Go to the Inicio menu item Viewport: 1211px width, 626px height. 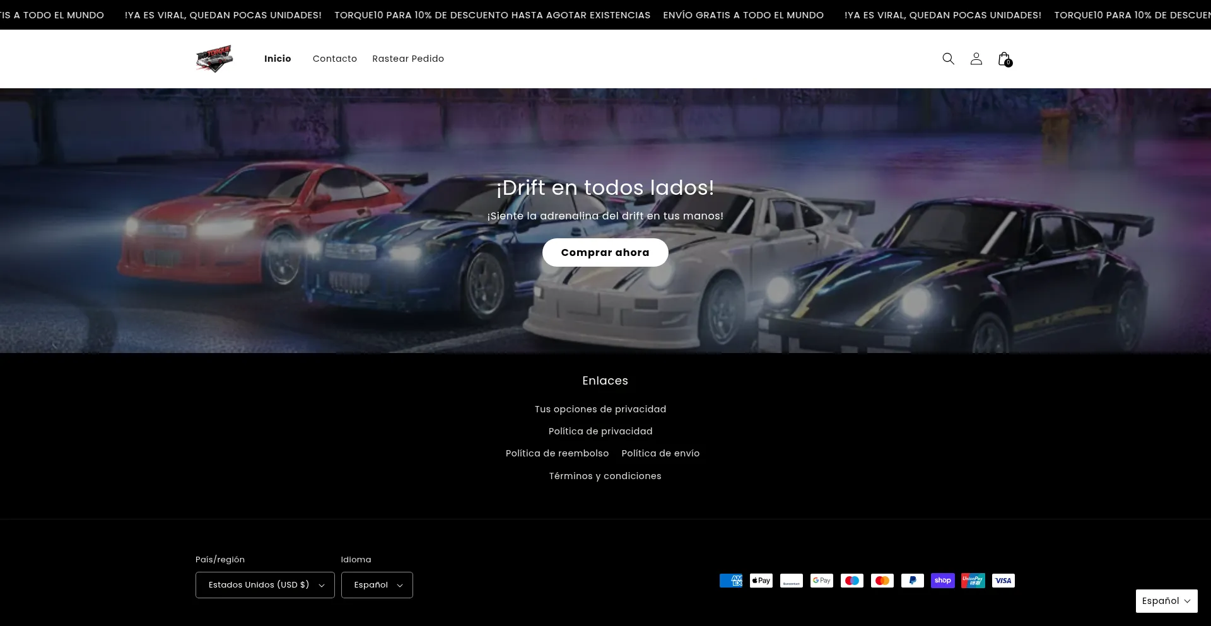click(278, 59)
